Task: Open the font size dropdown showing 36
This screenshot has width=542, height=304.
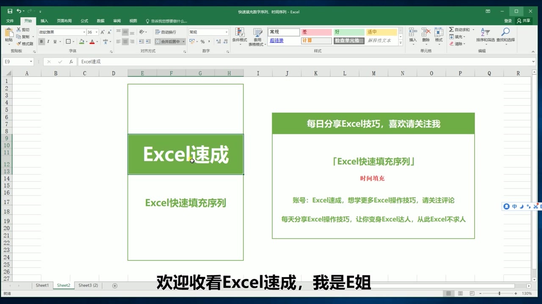Action: click(97, 32)
